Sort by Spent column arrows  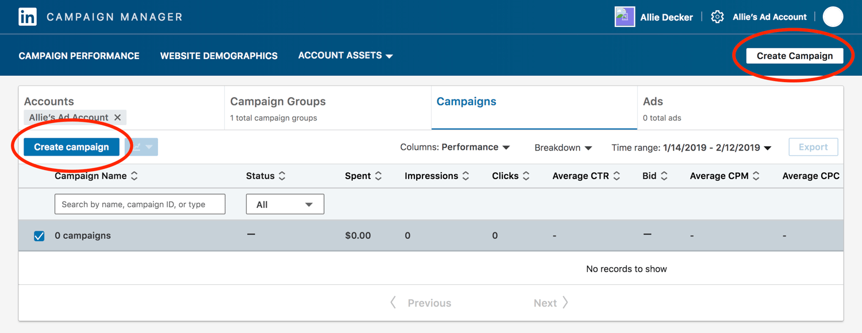tap(378, 176)
